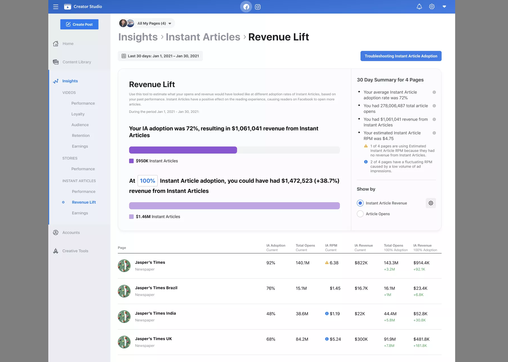Viewport: 508px width, 362px height.
Task: Click the 100% adoption light purple bar
Action: coord(235,206)
